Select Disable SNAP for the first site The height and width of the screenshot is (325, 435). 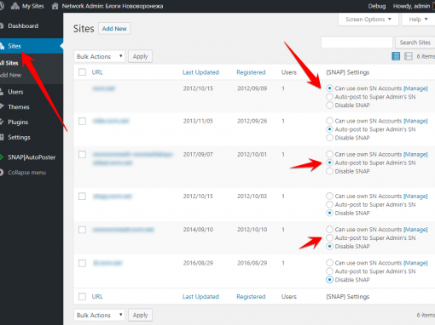[x=329, y=105]
